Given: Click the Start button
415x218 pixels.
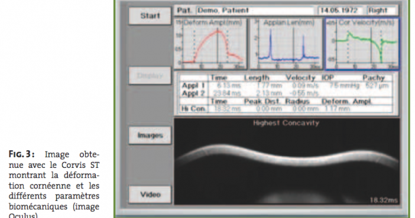Looking at the screenshot, I should tap(150, 16).
